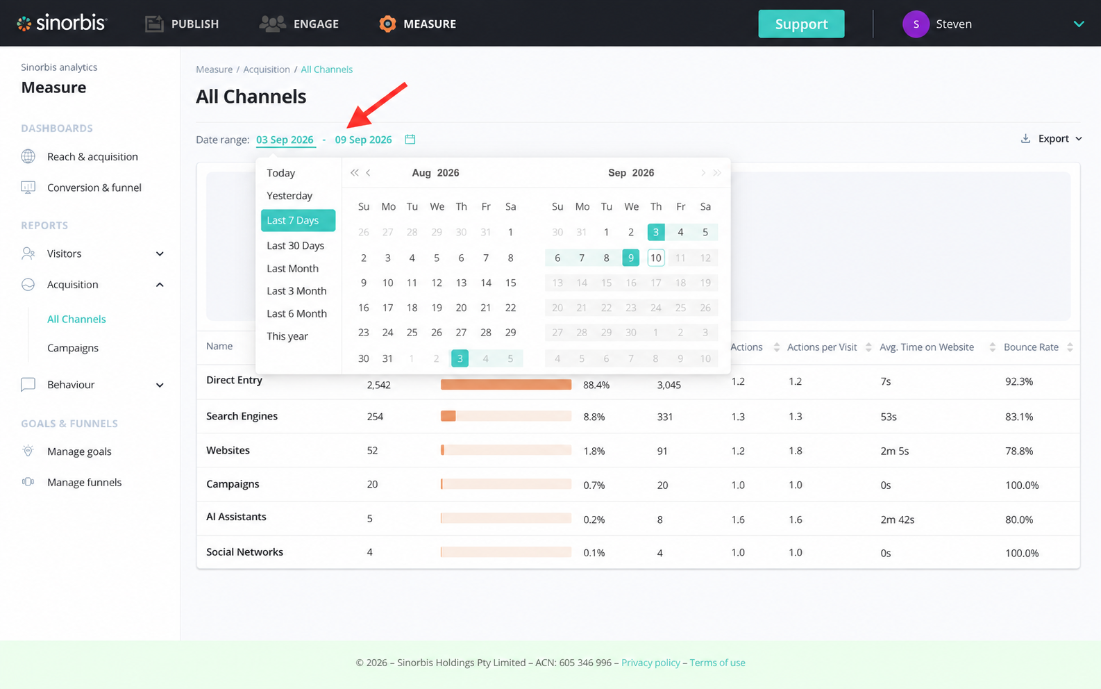Image resolution: width=1101 pixels, height=689 pixels.
Task: Pick August 15 in the calendar
Action: pos(510,283)
